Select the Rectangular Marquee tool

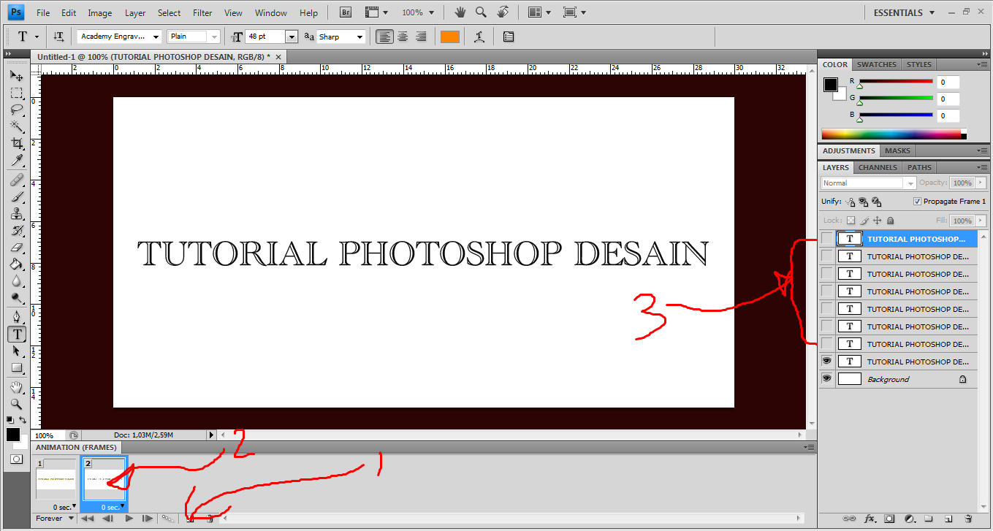[16, 93]
